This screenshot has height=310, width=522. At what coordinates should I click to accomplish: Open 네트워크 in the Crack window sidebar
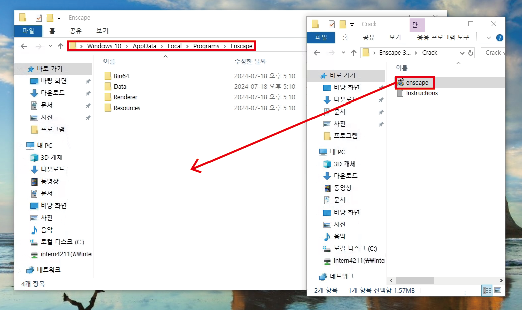(x=337, y=276)
